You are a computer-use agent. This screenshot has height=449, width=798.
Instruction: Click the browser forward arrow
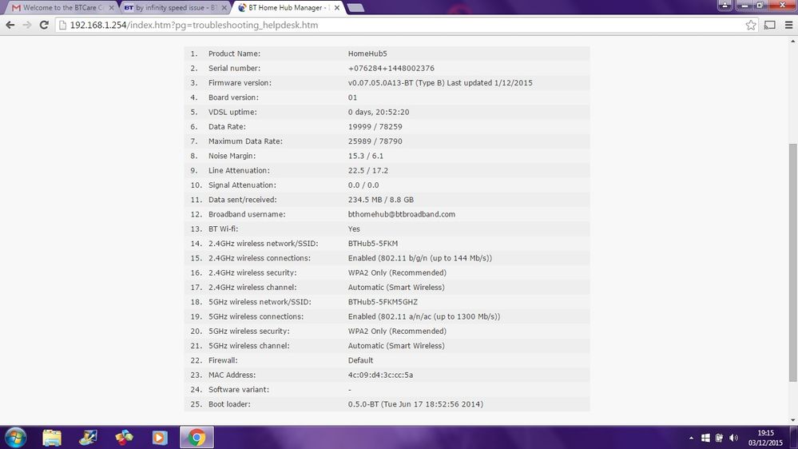(27, 25)
